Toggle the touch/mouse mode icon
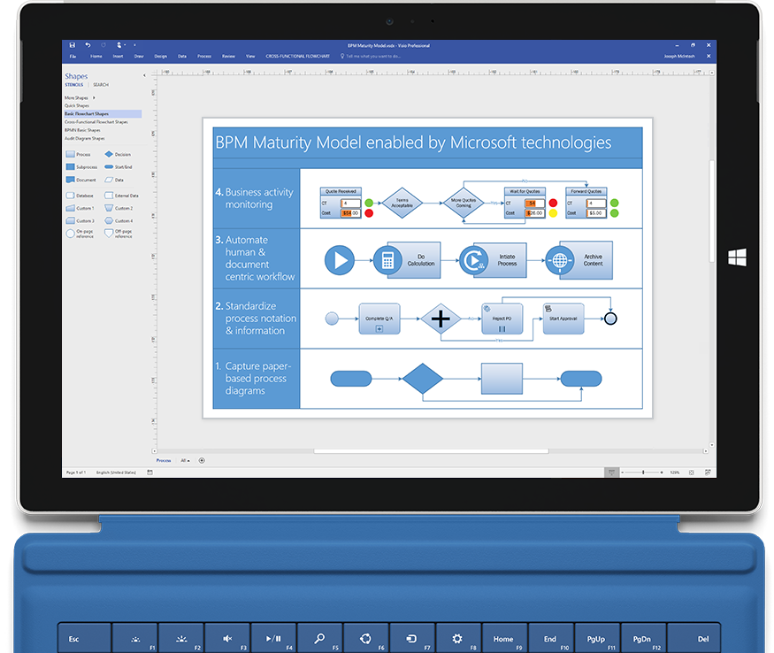This screenshot has height=653, width=774. click(x=119, y=45)
